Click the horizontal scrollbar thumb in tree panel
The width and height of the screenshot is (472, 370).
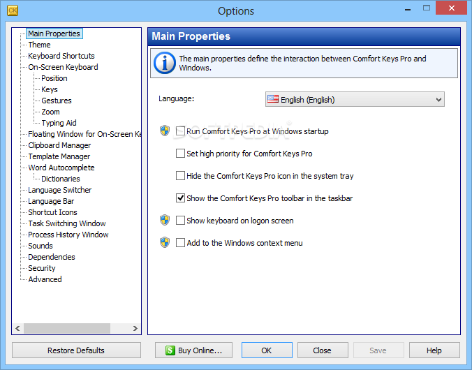click(67, 328)
